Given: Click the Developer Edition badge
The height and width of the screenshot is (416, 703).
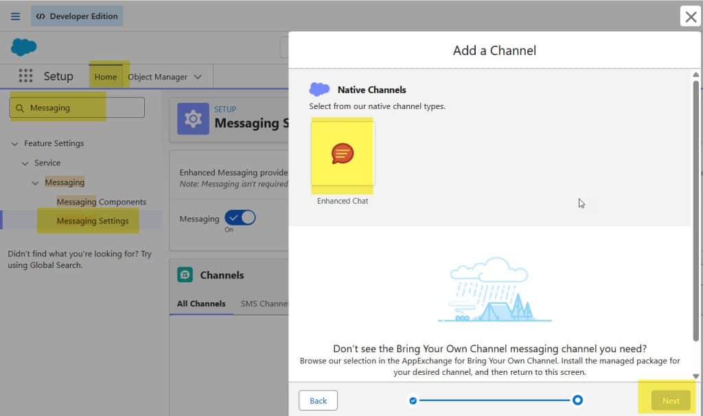Looking at the screenshot, I should [x=77, y=16].
